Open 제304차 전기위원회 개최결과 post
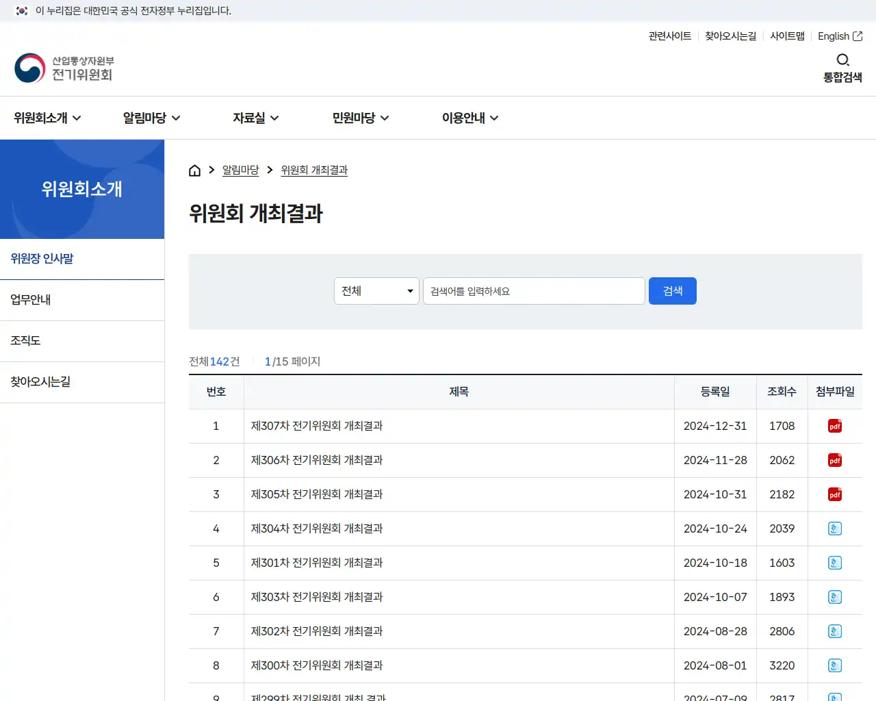The image size is (876, 701). tap(317, 528)
